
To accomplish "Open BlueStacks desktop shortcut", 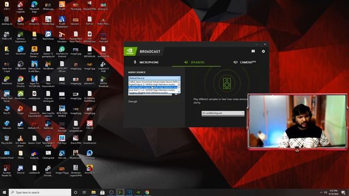I will [x=7, y=80].
